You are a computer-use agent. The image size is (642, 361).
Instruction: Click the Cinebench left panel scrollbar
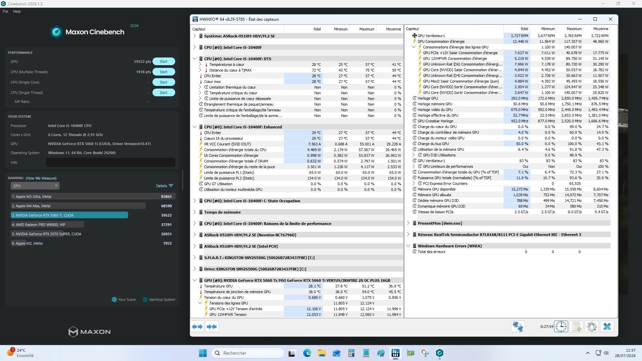pos(183,180)
